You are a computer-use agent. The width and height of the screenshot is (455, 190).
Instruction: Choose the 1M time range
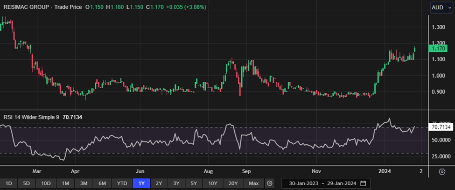(x=65, y=183)
